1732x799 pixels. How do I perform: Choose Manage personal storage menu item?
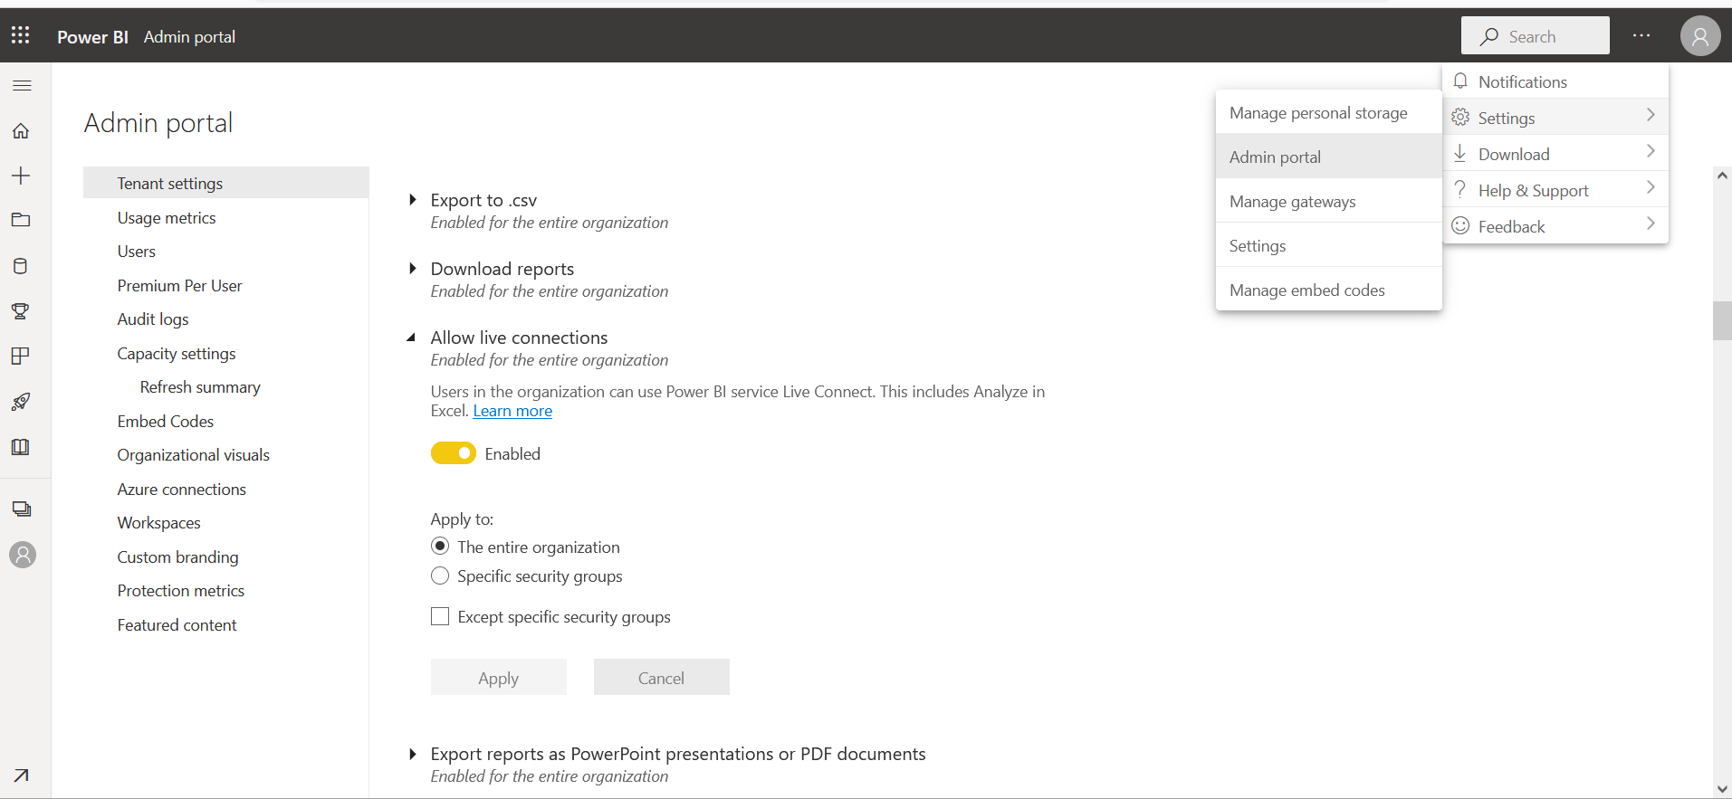(1328, 113)
